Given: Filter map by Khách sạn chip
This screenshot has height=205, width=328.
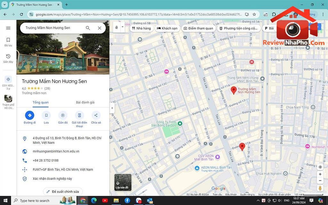Looking at the screenshot, I should click(167, 28).
